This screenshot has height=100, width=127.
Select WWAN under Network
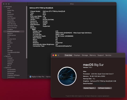point(10,64)
